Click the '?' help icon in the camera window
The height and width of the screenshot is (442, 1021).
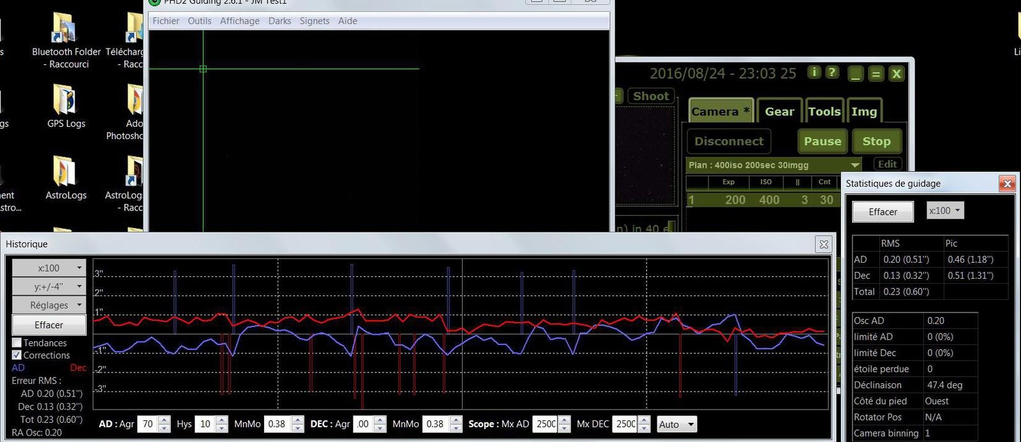(x=831, y=72)
